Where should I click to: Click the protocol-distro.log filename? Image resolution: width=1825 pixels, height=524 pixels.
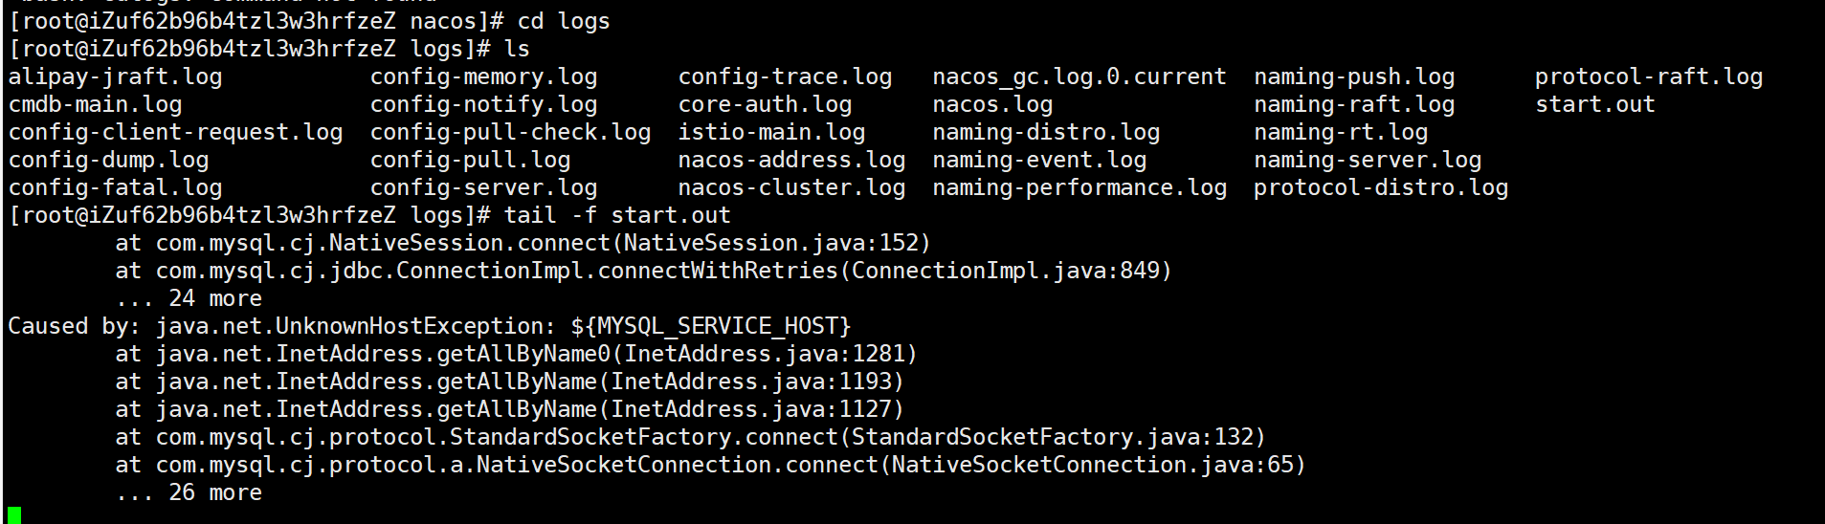[1381, 187]
